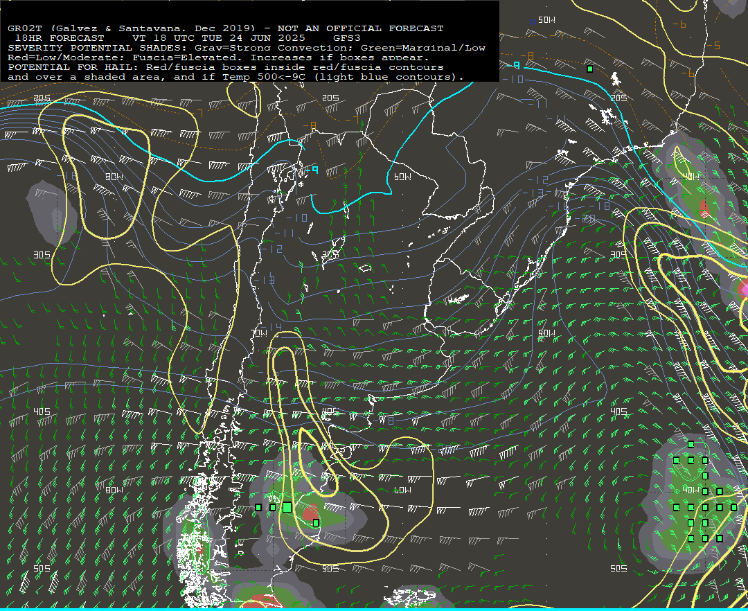Click the '-6' orange contour label at the top right

tap(679, 24)
